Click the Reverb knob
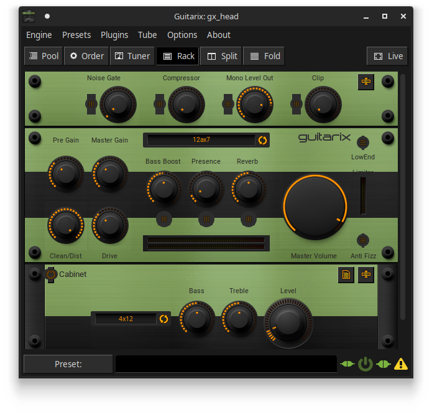 tap(249, 189)
